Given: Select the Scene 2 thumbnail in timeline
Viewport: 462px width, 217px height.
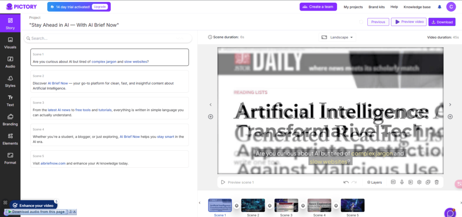Looking at the screenshot, I should tap(253, 205).
